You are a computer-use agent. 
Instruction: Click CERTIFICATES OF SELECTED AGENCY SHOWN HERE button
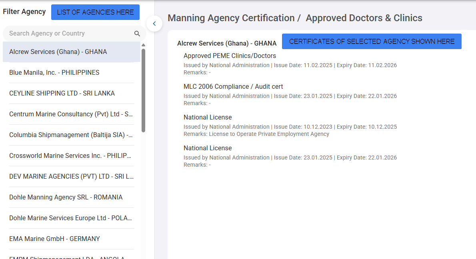pos(372,41)
